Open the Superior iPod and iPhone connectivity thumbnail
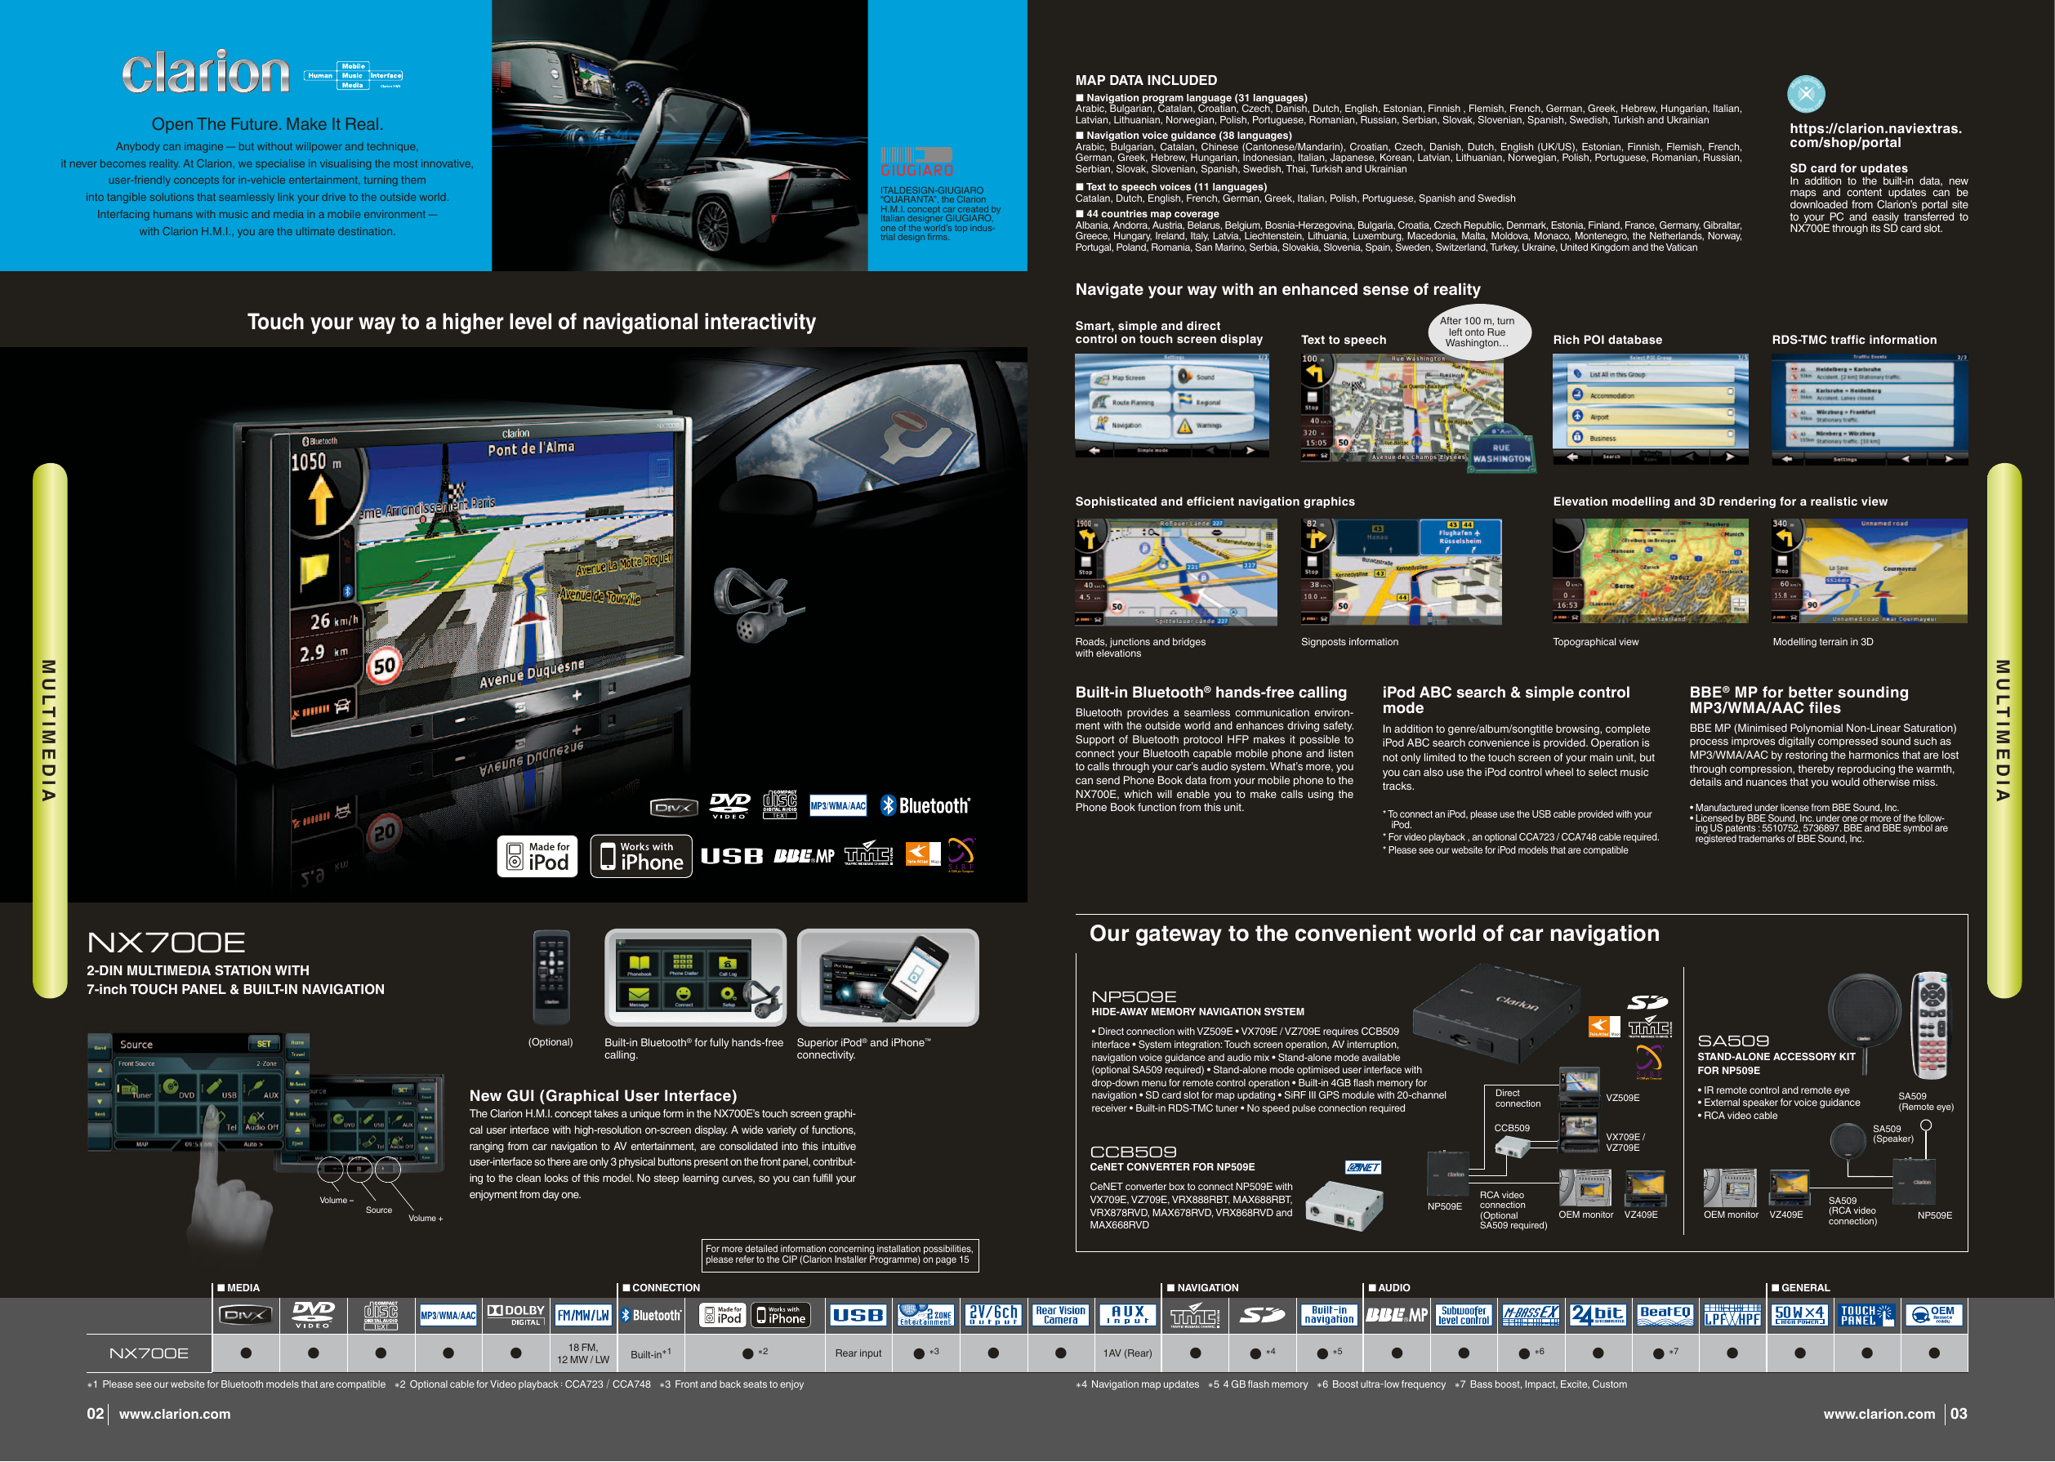 [x=889, y=978]
